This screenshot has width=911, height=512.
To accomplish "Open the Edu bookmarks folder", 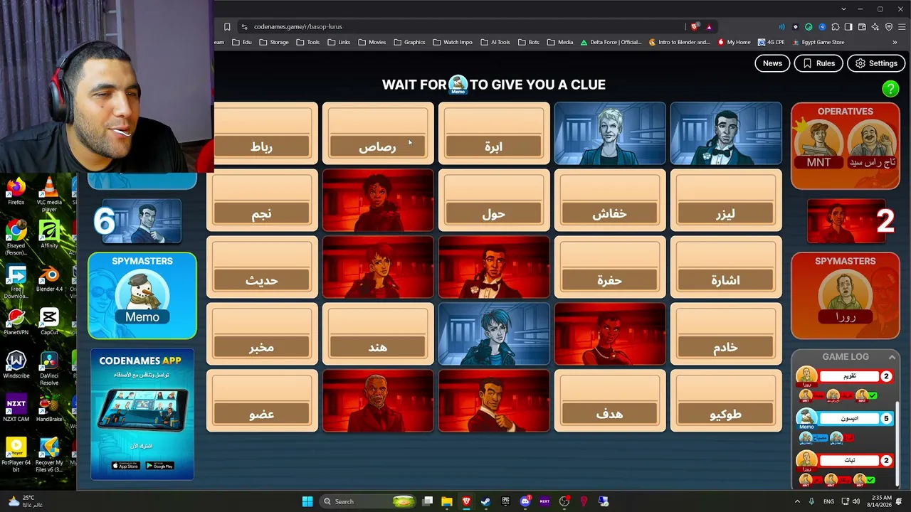I will pos(242,42).
